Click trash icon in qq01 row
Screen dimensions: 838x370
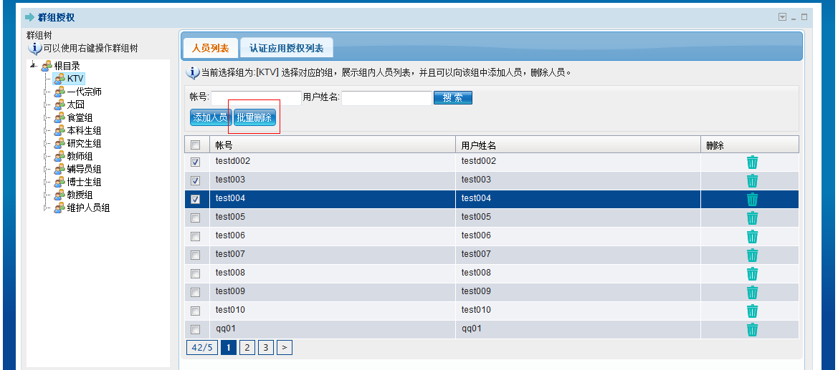pyautogui.click(x=752, y=329)
